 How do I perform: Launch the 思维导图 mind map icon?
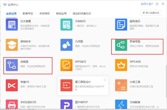[121, 45]
